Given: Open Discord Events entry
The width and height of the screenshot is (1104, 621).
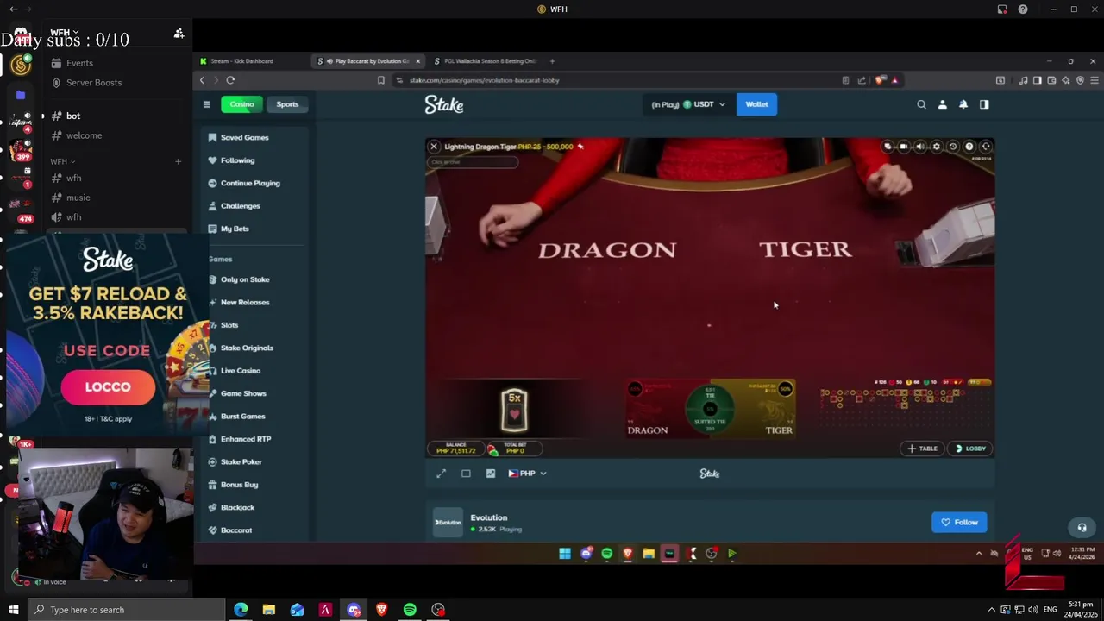Looking at the screenshot, I should [79, 63].
